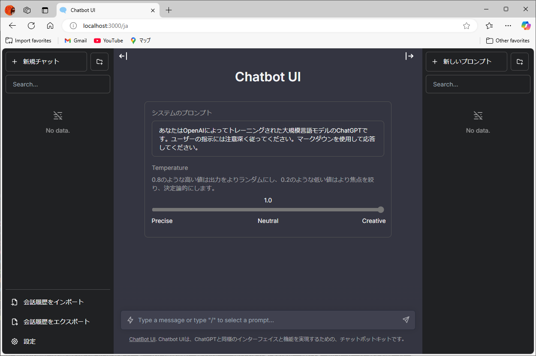
Task: Open 会話履歴をインポート
Action: click(58, 302)
